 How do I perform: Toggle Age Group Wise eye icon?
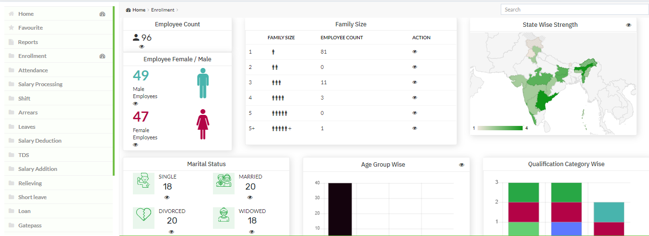pyautogui.click(x=461, y=165)
